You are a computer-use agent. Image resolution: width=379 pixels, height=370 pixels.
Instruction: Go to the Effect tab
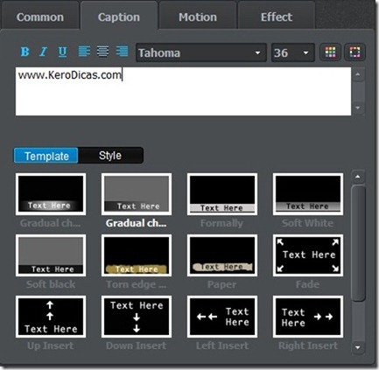pos(277,17)
